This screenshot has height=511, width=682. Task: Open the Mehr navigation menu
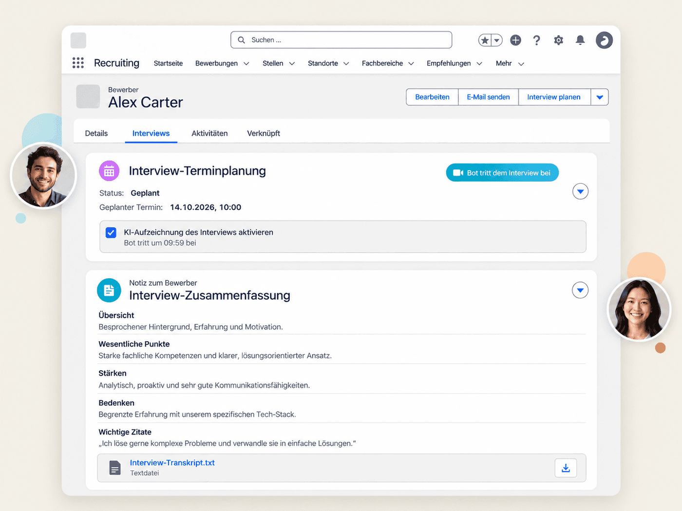tap(510, 63)
